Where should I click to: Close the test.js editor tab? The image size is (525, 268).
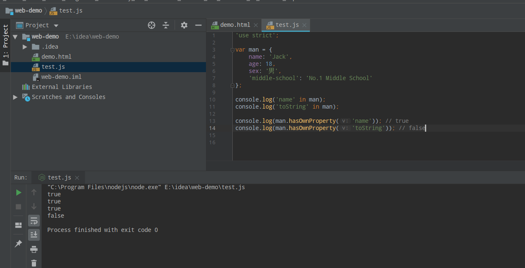(304, 25)
